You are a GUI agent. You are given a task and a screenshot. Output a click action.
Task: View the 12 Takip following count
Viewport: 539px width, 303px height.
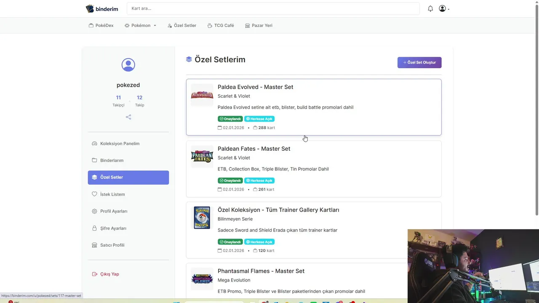coord(139,101)
